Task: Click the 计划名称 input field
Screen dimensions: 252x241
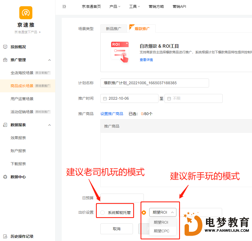Action: pos(155,83)
